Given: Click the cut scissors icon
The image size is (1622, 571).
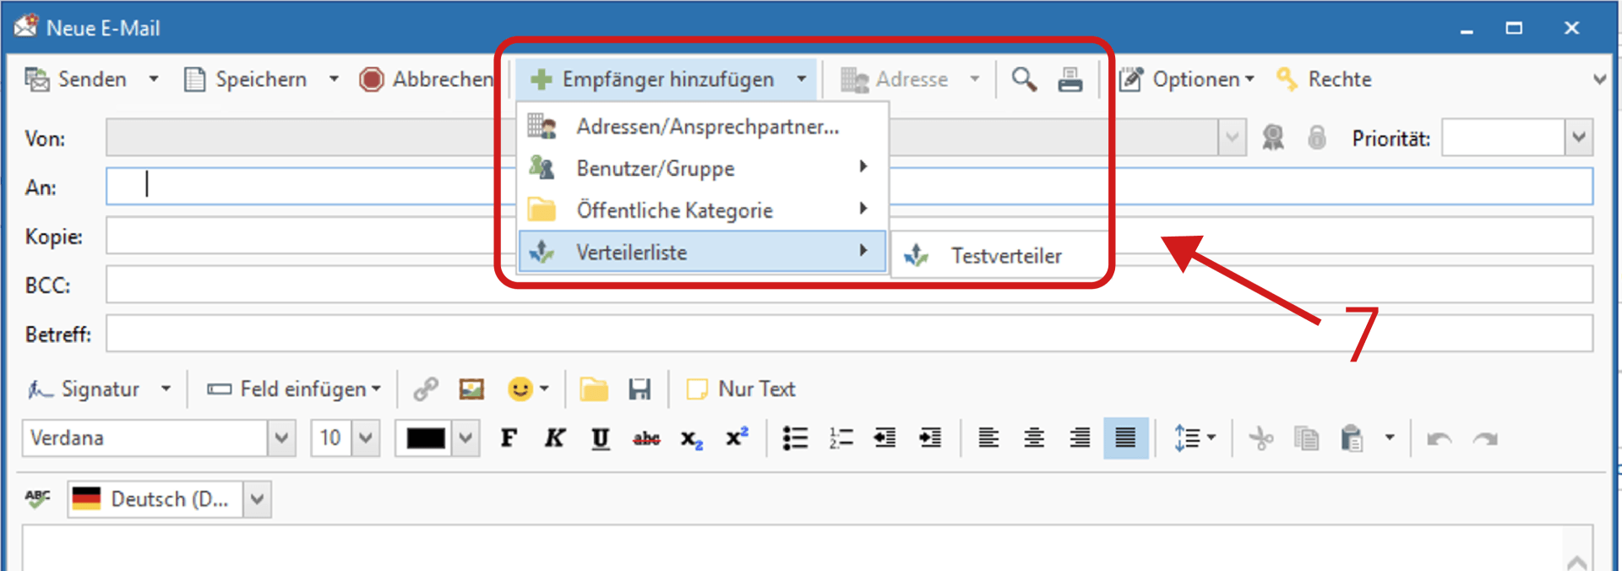Looking at the screenshot, I should (1261, 438).
